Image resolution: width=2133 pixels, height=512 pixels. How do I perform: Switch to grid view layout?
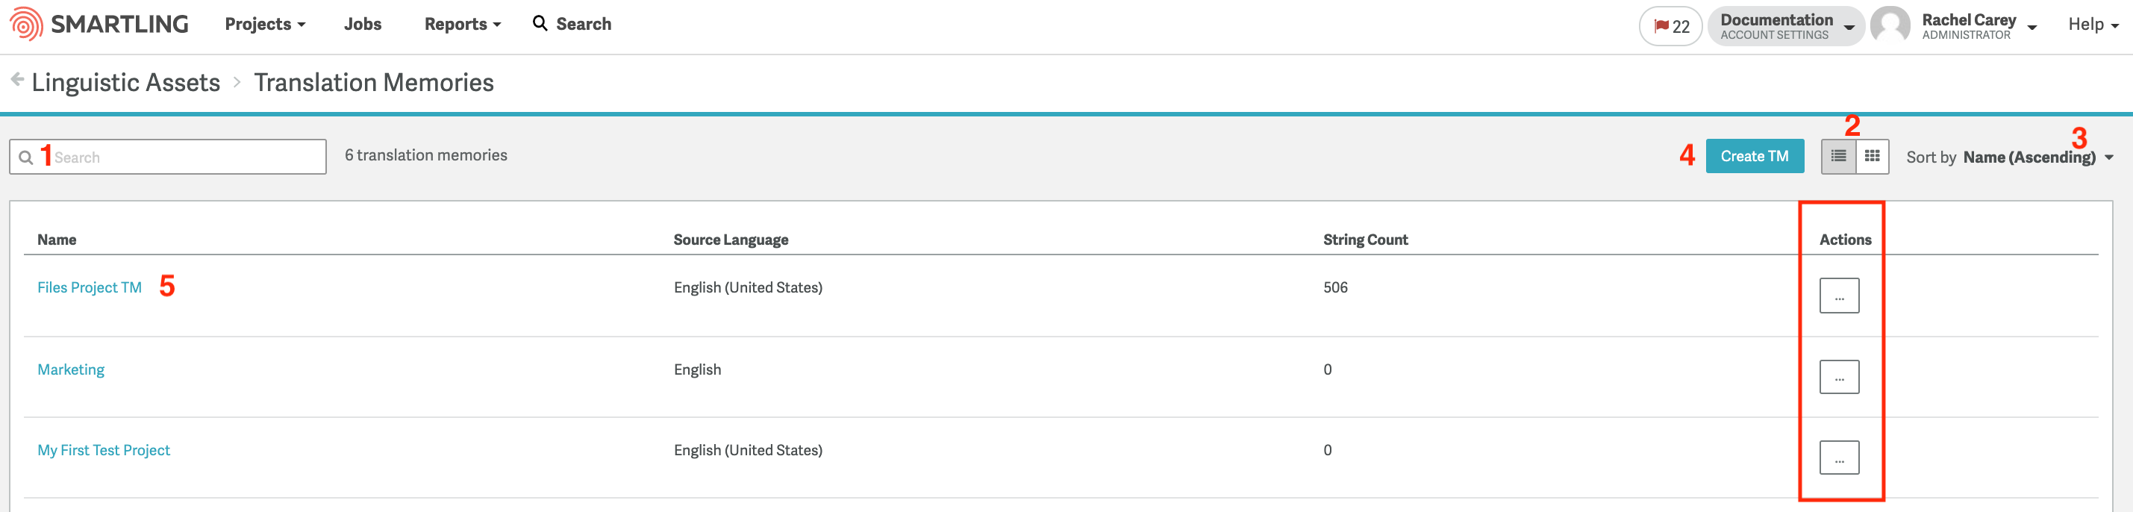point(1873,156)
